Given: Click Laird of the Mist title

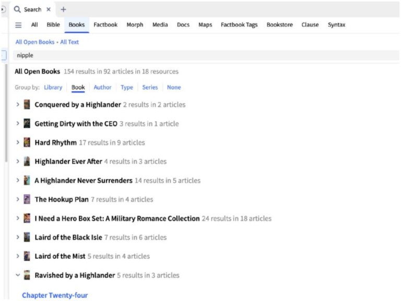Looking at the screenshot, I should (60, 256).
